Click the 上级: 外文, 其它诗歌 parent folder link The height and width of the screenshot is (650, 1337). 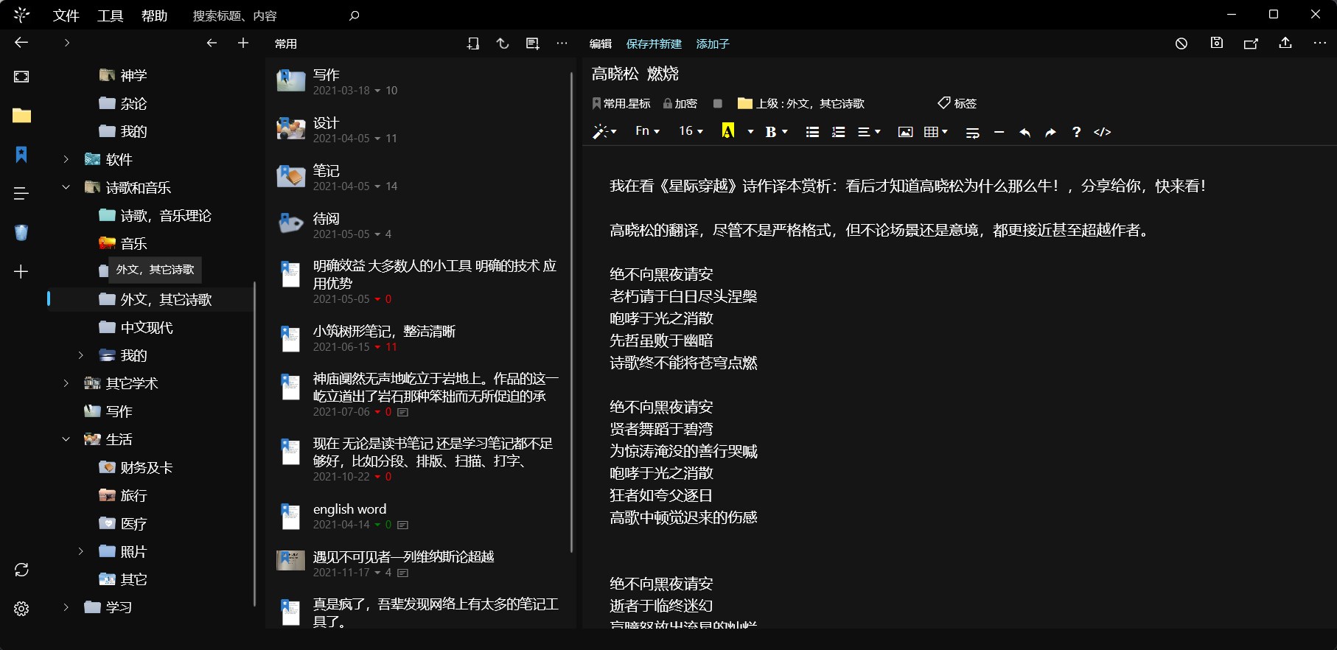pos(801,103)
